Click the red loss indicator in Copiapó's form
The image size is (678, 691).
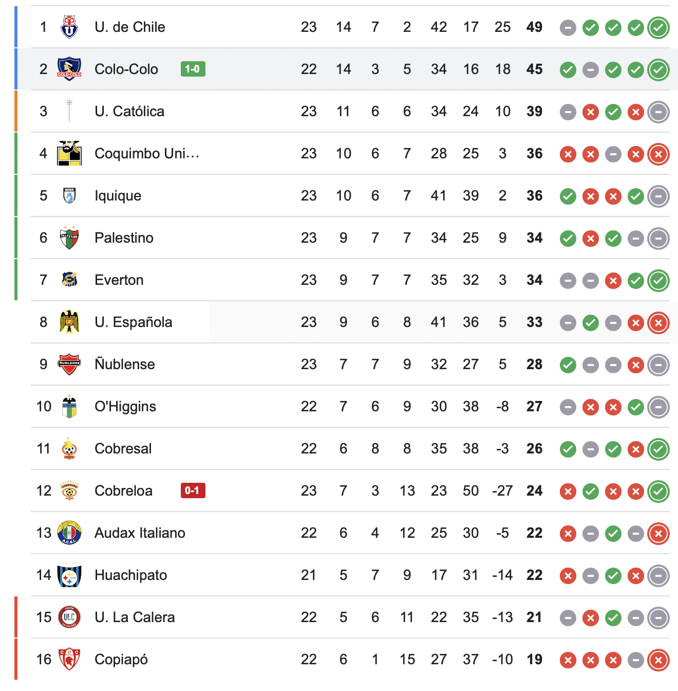pyautogui.click(x=568, y=659)
